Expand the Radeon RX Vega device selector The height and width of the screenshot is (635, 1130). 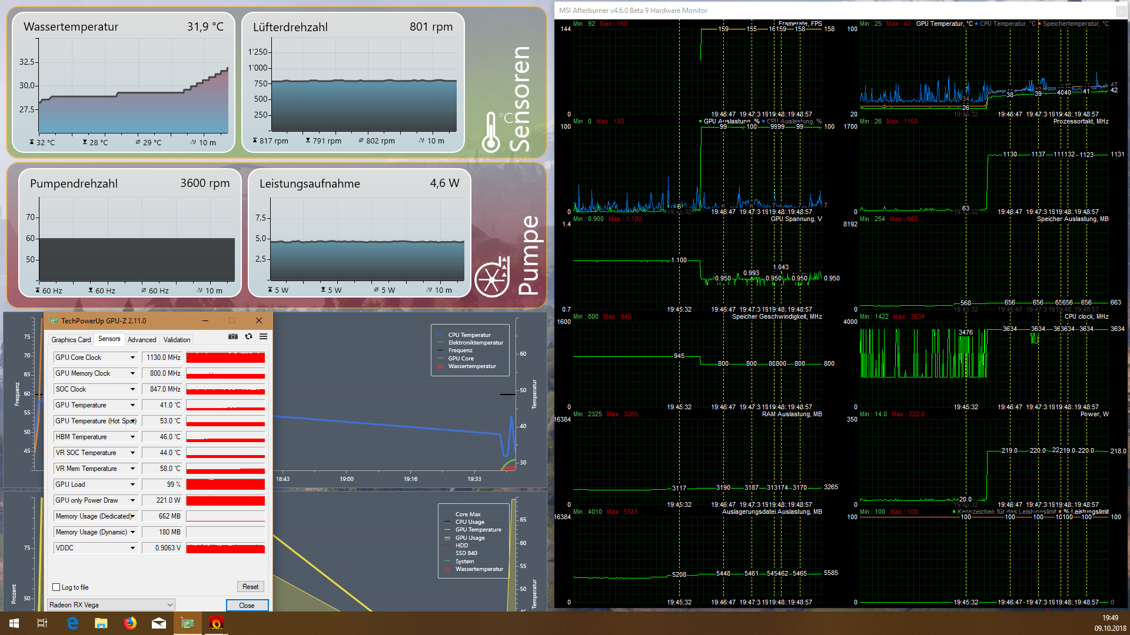[169, 605]
